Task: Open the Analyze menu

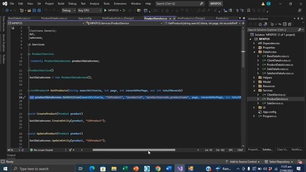Action: (x=94, y=3)
